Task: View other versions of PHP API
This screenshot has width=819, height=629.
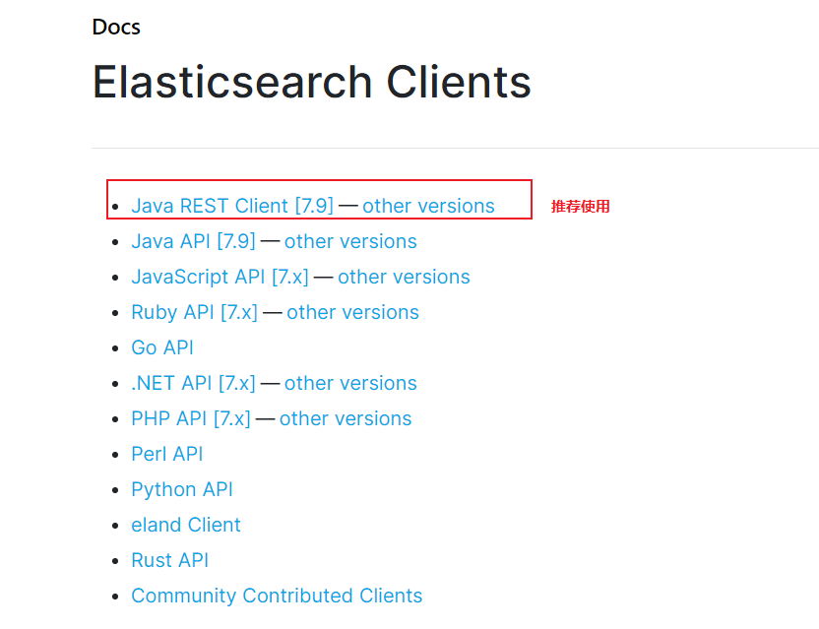Action: coord(346,419)
